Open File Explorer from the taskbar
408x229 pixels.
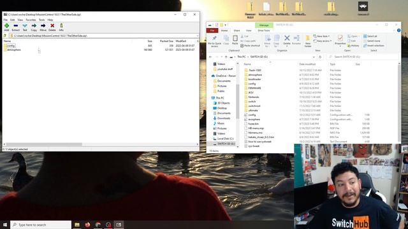click(x=77, y=225)
